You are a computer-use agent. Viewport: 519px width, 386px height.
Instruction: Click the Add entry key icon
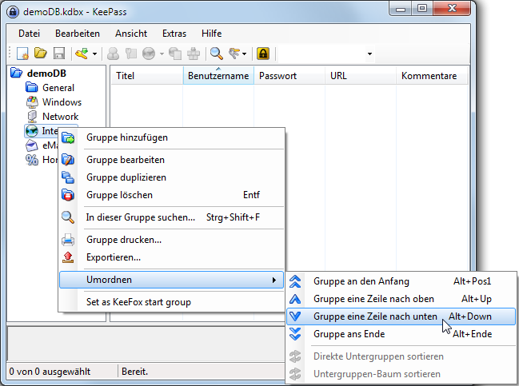[81, 54]
